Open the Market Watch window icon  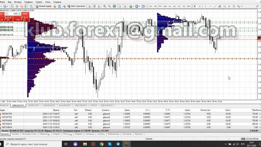pyautogui.click(x=12, y=6)
